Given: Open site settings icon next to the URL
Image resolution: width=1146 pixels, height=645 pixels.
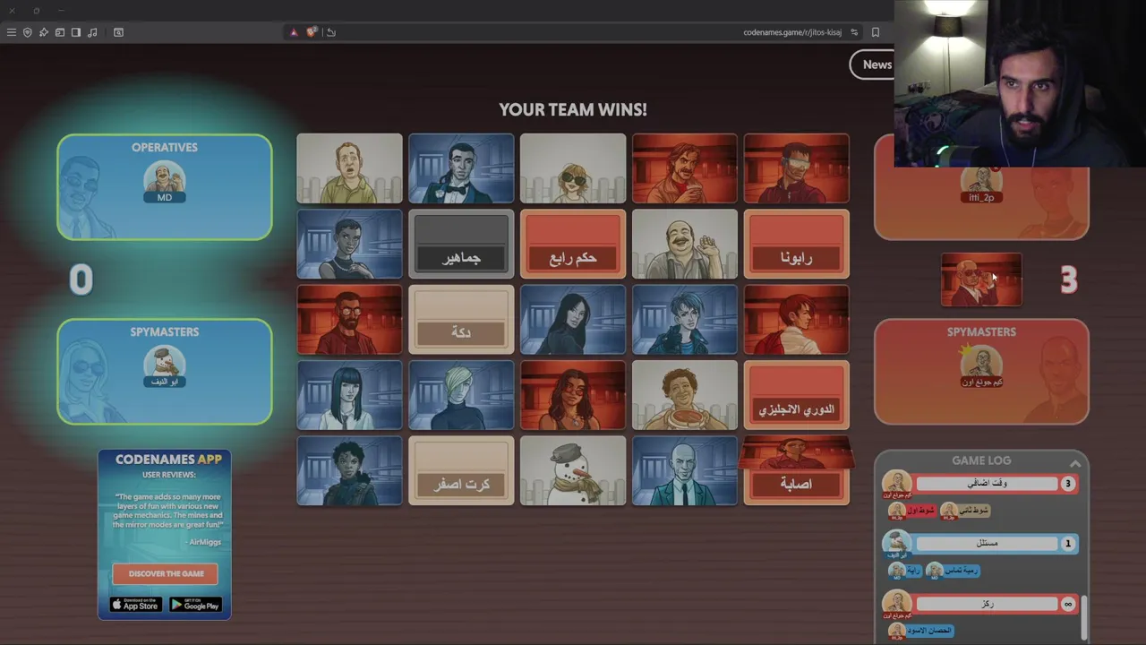Looking at the screenshot, I should (x=854, y=32).
